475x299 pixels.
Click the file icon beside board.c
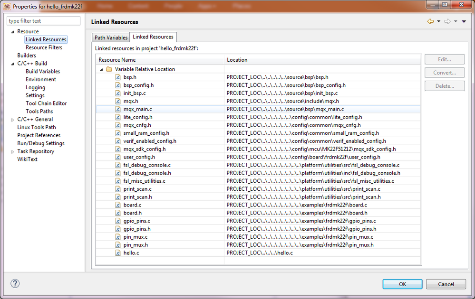tap(118, 205)
